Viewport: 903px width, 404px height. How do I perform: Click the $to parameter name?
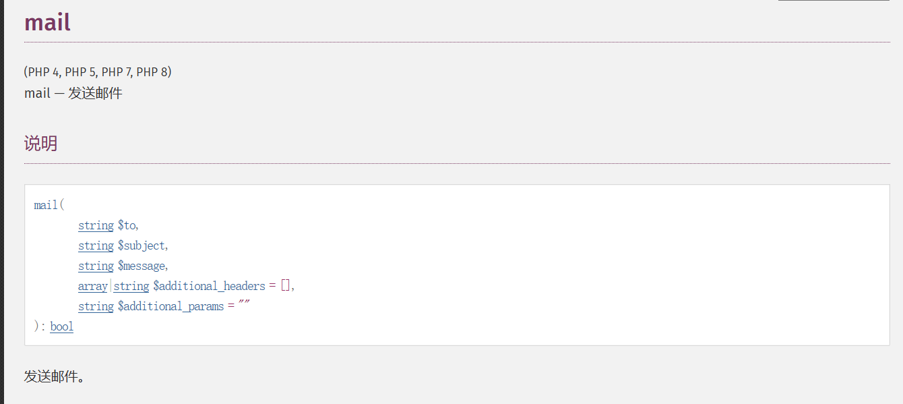tap(127, 225)
